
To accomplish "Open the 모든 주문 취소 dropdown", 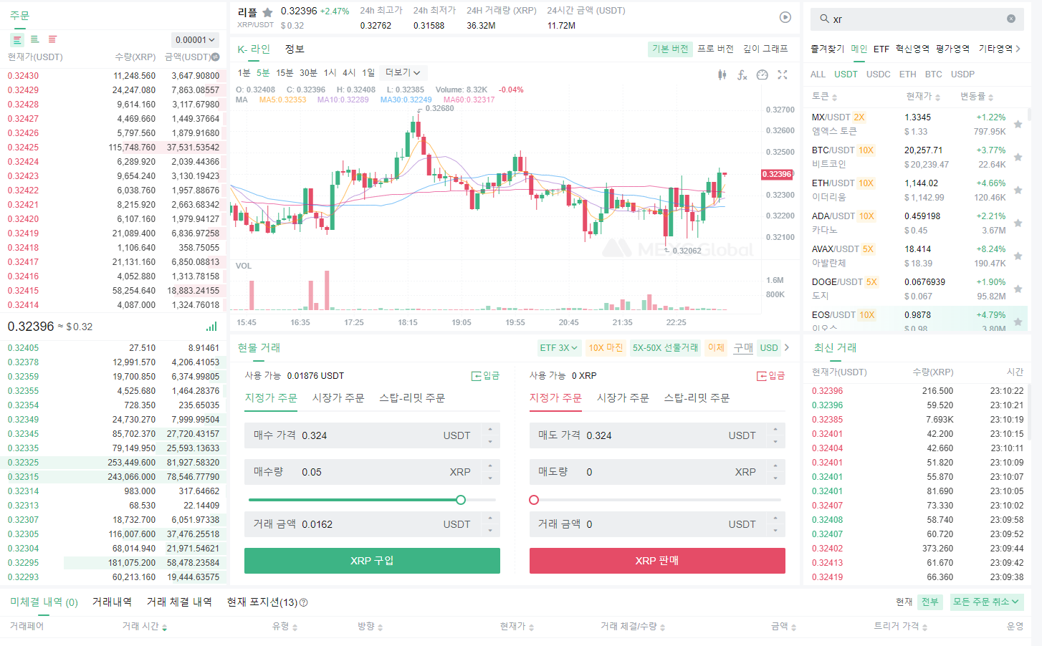I will tap(986, 602).
